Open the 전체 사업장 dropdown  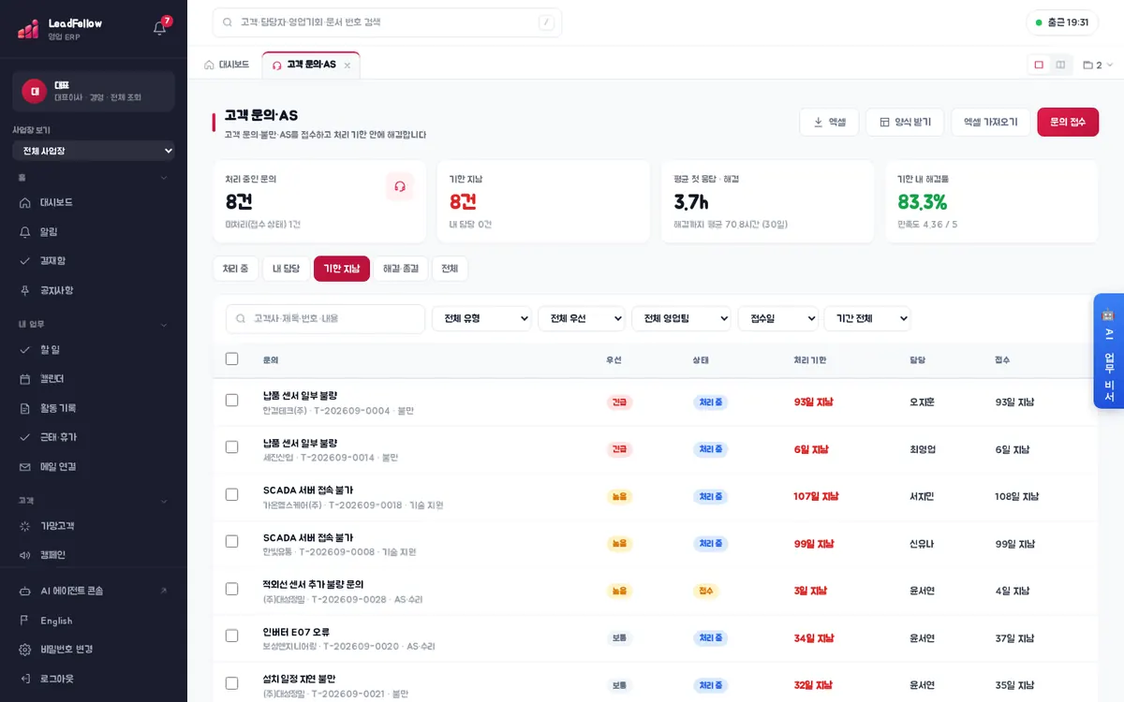[x=94, y=151]
